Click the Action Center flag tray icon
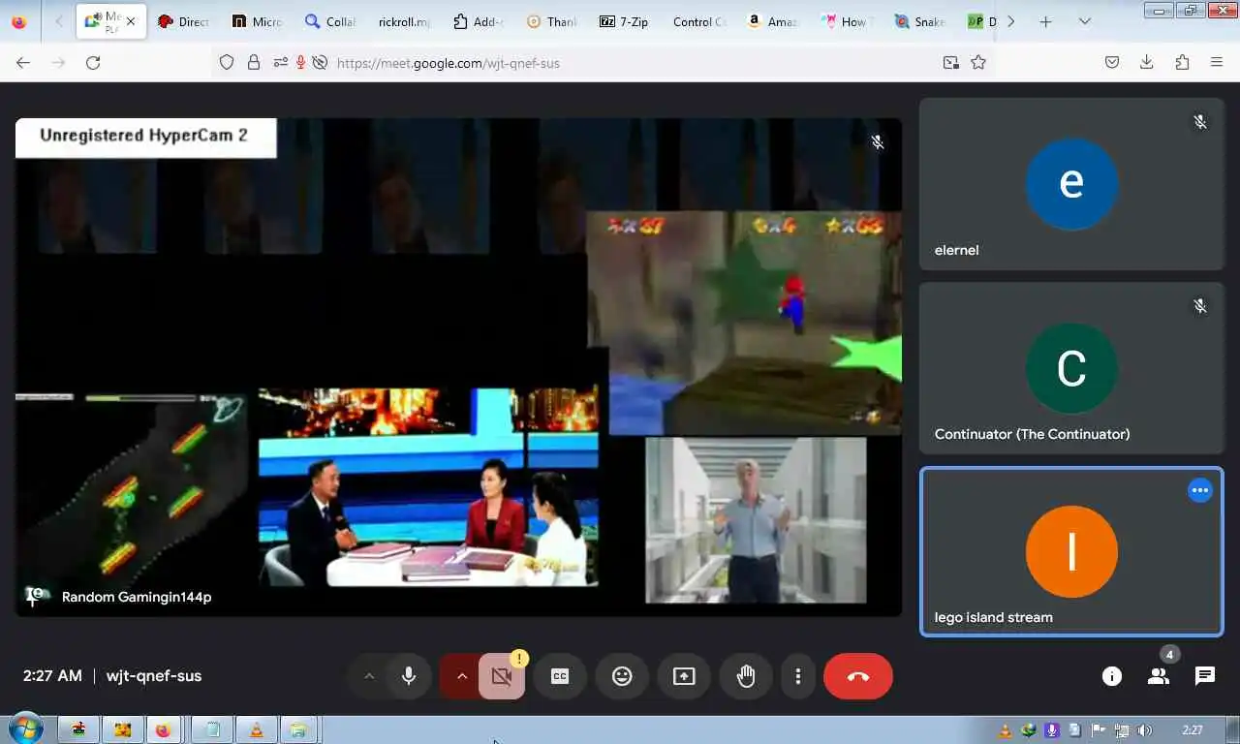 coord(1098,730)
